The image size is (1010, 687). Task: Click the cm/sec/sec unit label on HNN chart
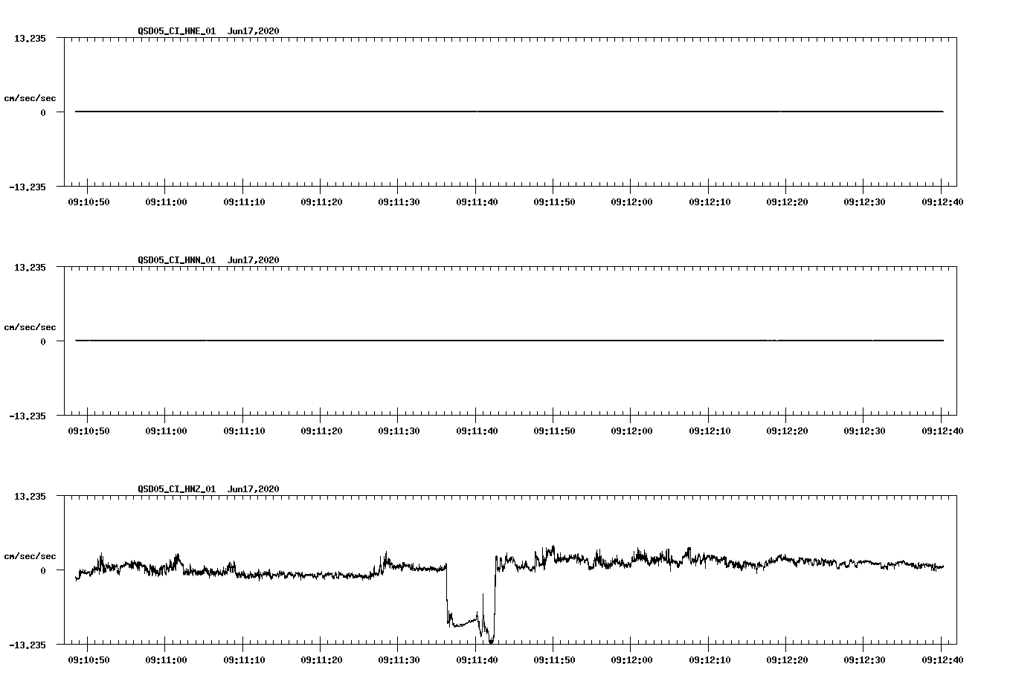pos(30,327)
